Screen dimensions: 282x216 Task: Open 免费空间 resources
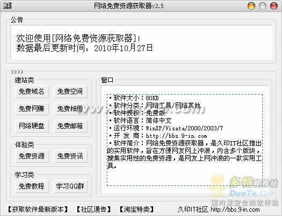[x=70, y=92]
